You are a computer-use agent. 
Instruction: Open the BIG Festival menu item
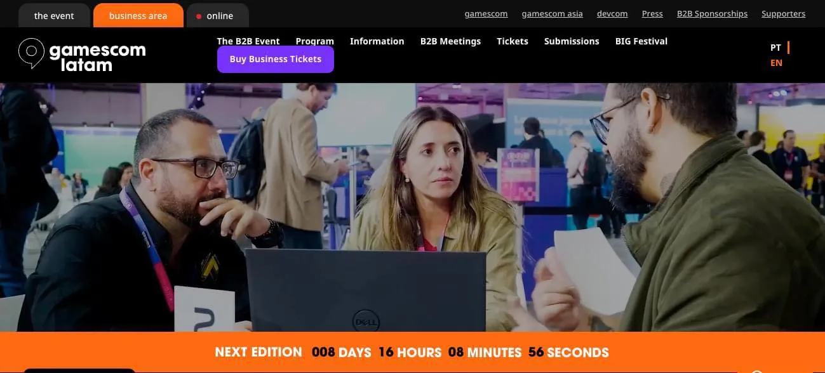[x=641, y=41]
